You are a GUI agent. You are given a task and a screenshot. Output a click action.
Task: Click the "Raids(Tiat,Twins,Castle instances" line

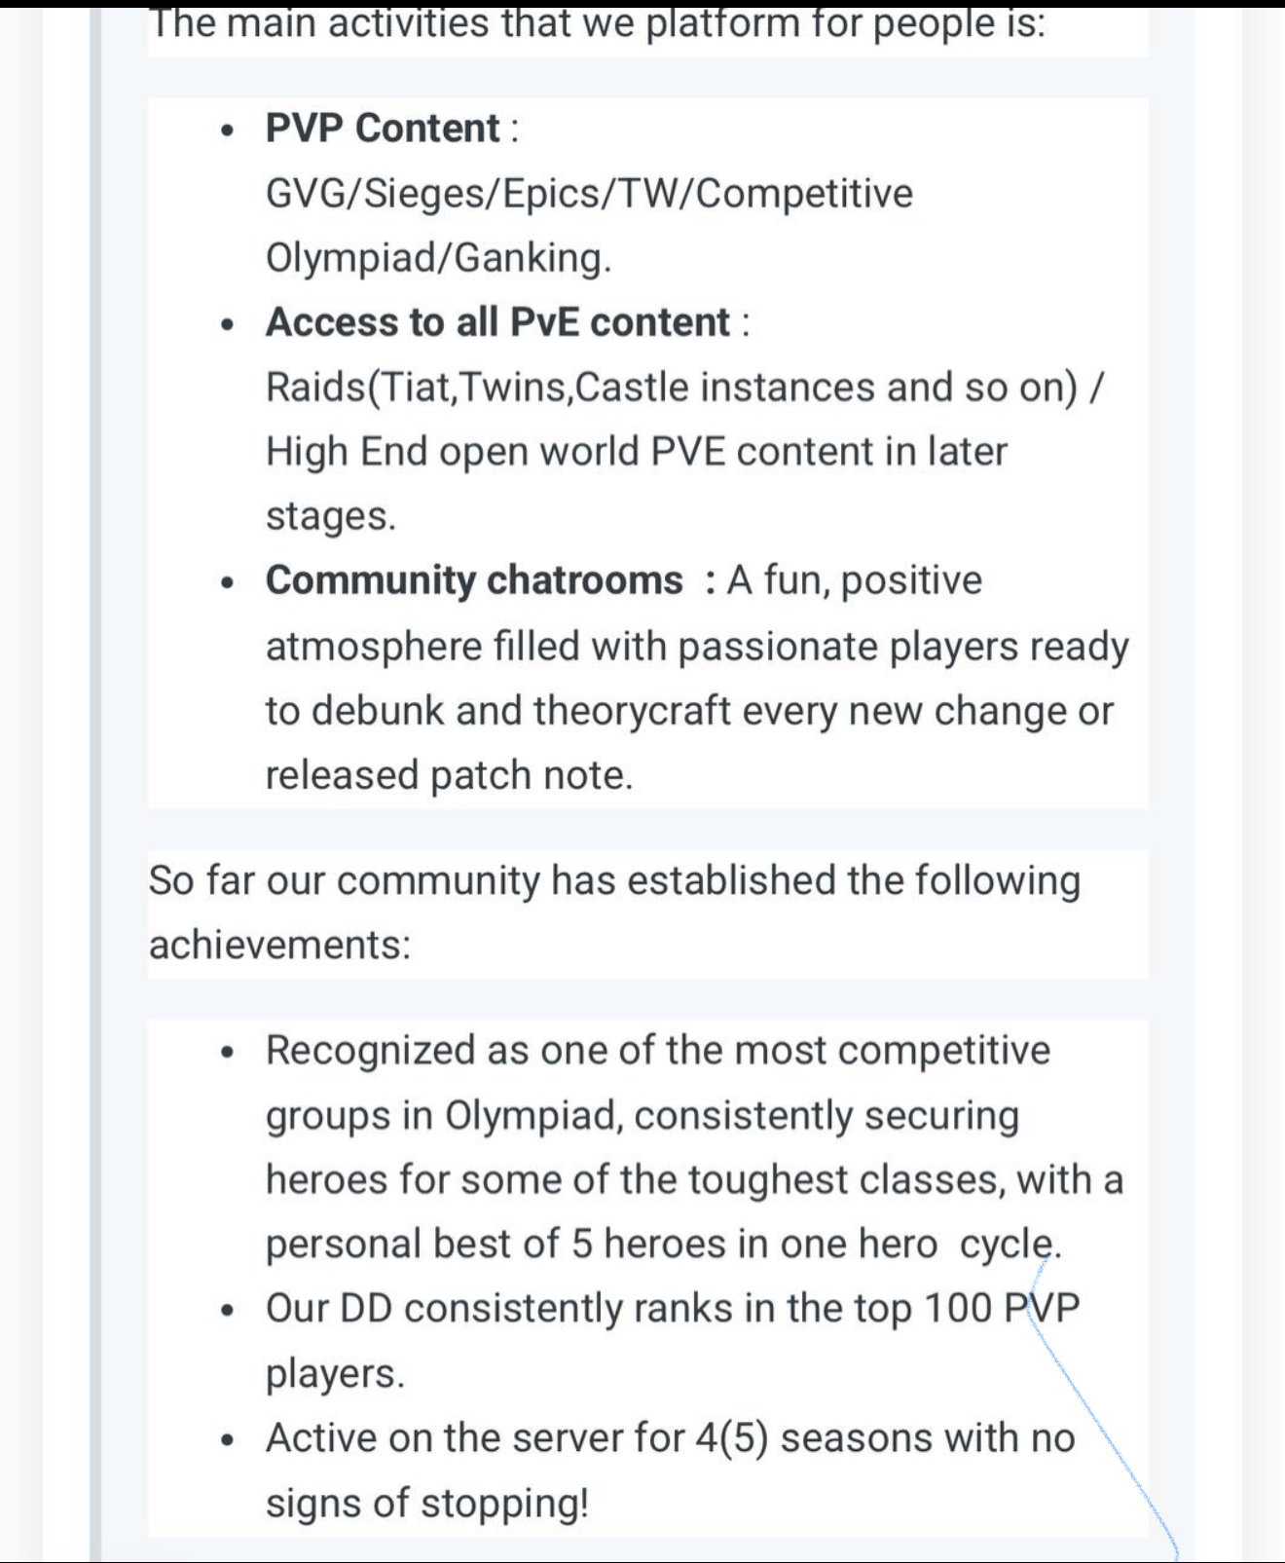684,388
